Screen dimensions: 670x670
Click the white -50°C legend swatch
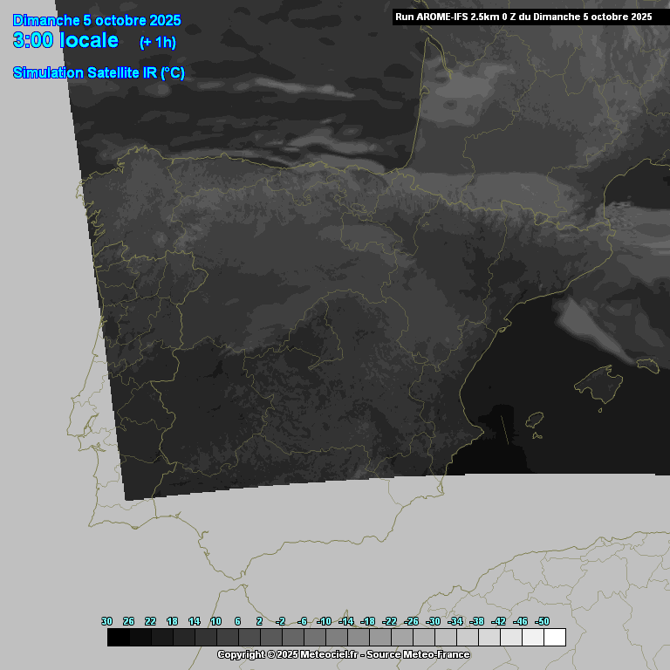pyautogui.click(x=554, y=638)
